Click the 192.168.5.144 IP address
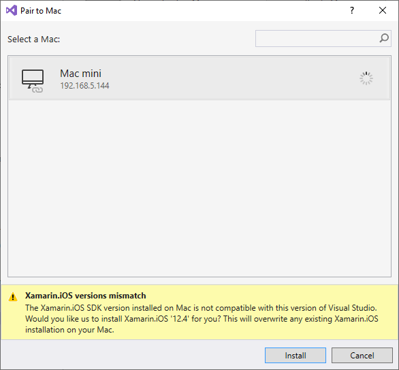 click(84, 86)
